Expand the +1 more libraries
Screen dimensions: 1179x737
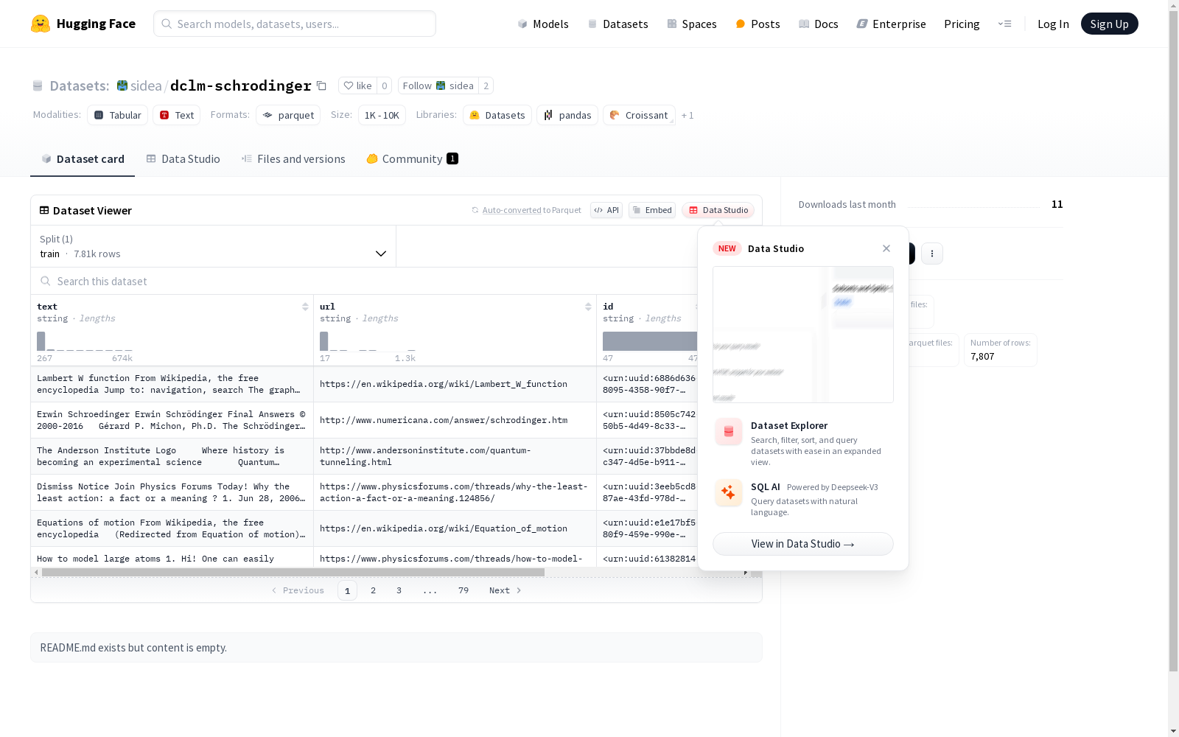[x=688, y=115]
